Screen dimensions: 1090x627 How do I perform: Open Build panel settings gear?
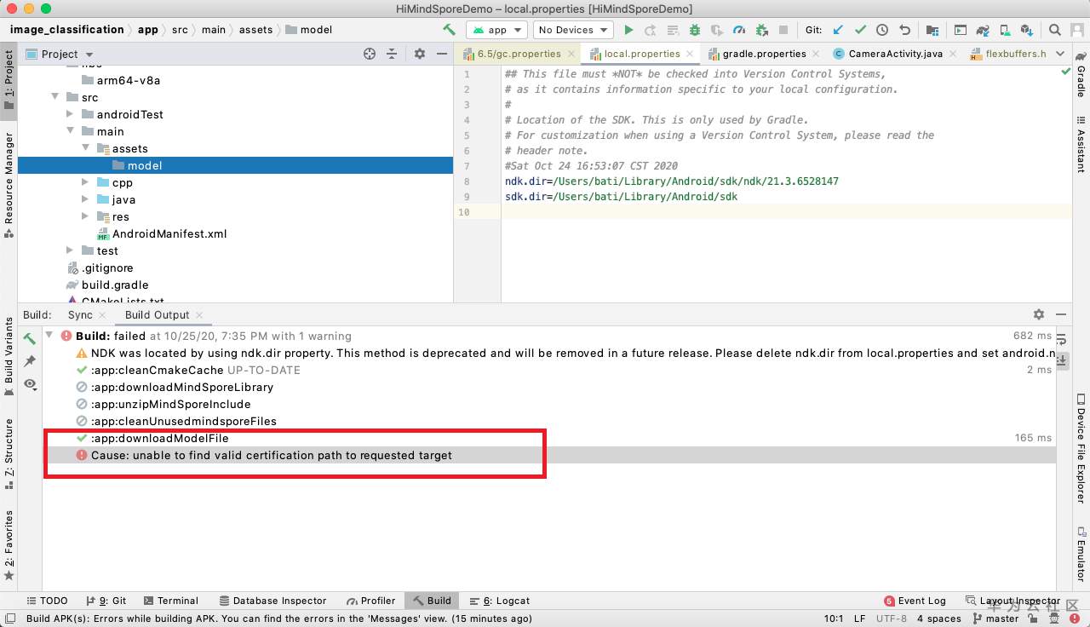(1038, 314)
